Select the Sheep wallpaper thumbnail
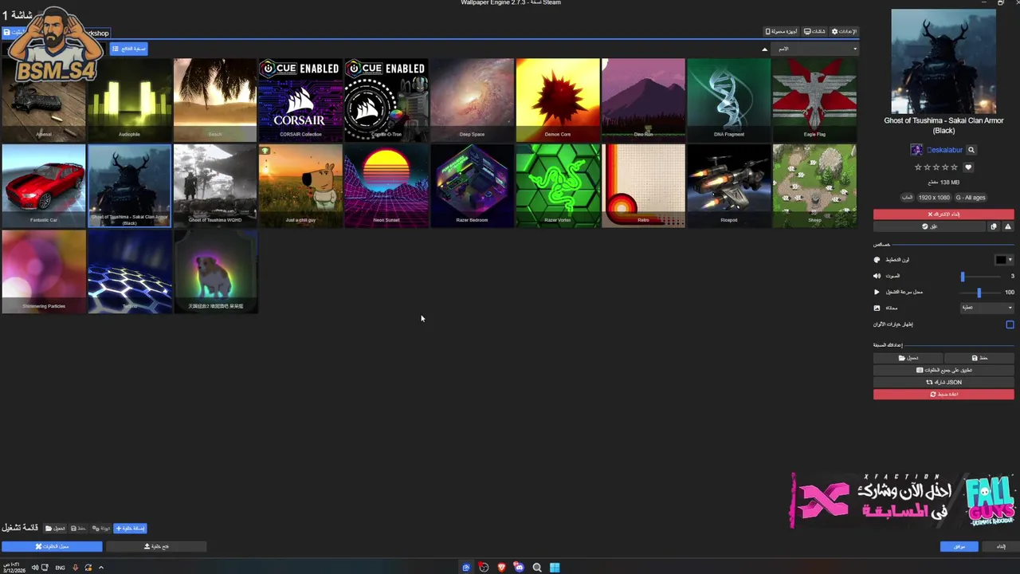The height and width of the screenshot is (574, 1020). tap(814, 186)
